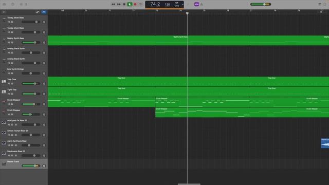Click the playhead marker in the ruler
The width and height of the screenshot is (329, 185).
(x=187, y=13)
